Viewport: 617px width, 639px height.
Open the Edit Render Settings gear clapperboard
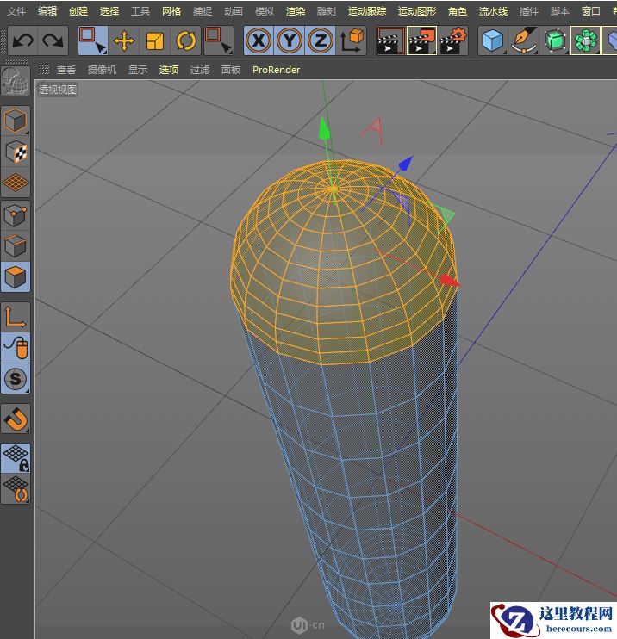pyautogui.click(x=453, y=40)
